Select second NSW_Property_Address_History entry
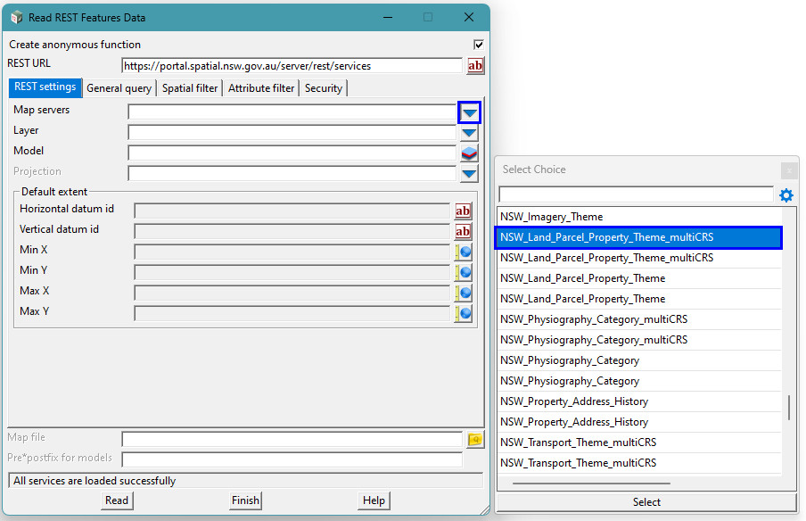This screenshot has width=806, height=521. (640, 422)
